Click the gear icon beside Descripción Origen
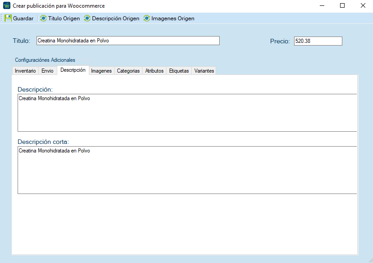 [x=87, y=18]
